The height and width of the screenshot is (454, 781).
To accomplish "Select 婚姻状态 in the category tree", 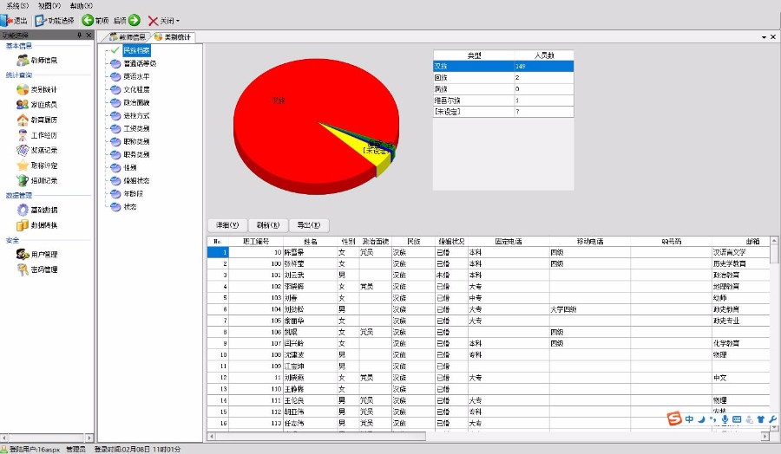I will (x=136, y=180).
